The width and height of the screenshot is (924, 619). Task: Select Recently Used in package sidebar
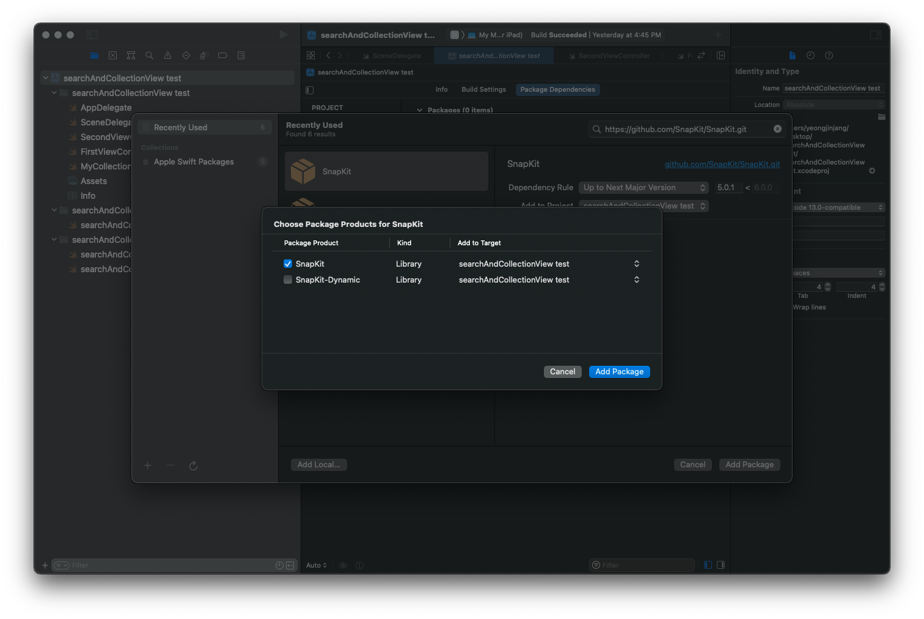tap(204, 127)
